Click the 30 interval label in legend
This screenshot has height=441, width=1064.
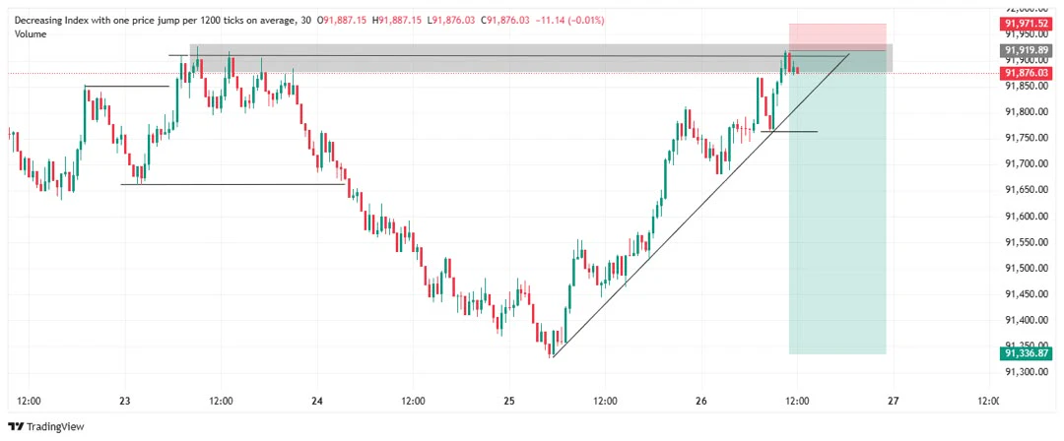point(304,21)
